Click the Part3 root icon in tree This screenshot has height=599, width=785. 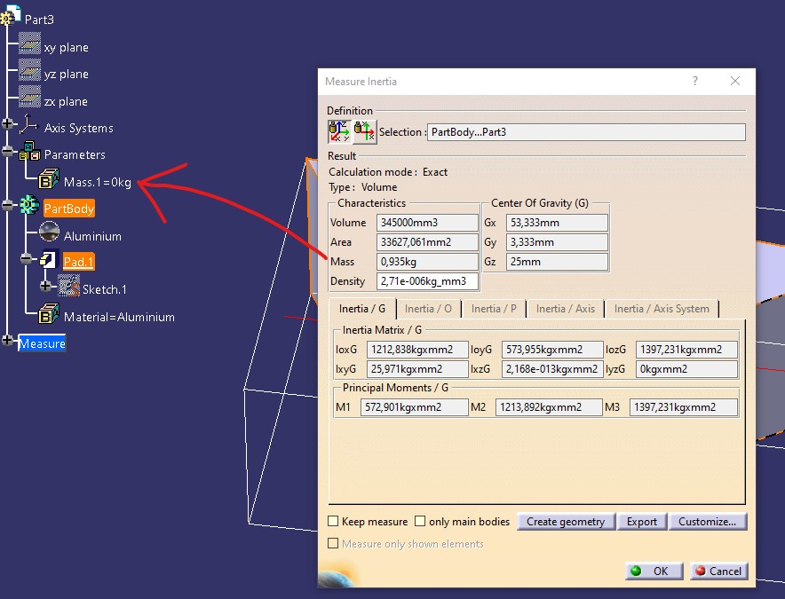pyautogui.click(x=11, y=15)
